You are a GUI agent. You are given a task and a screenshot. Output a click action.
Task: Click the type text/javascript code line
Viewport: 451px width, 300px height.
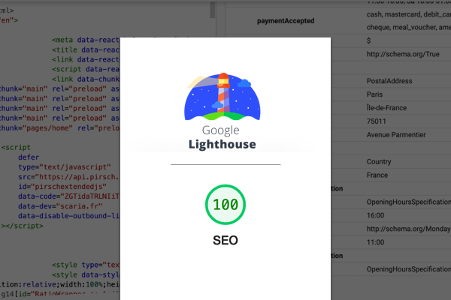[x=65, y=167]
